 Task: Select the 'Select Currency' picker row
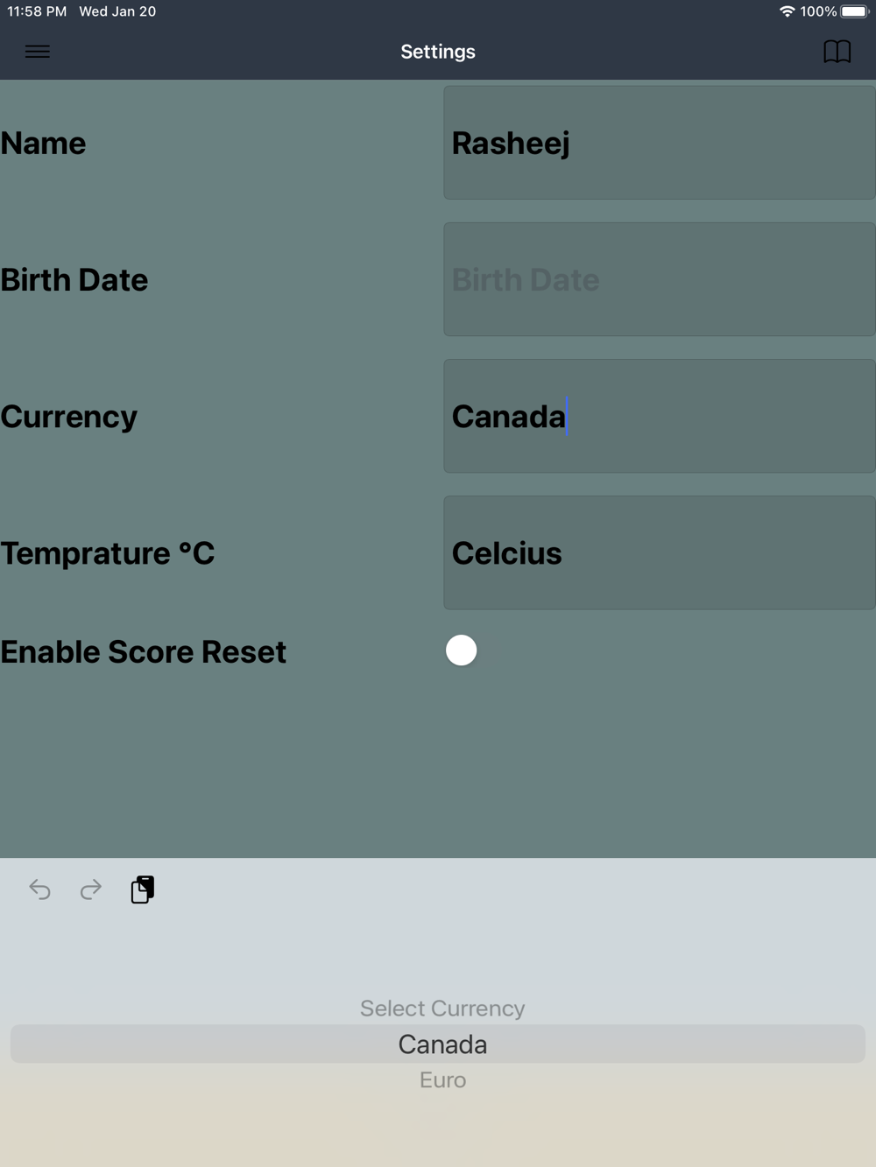pyautogui.click(x=442, y=1009)
